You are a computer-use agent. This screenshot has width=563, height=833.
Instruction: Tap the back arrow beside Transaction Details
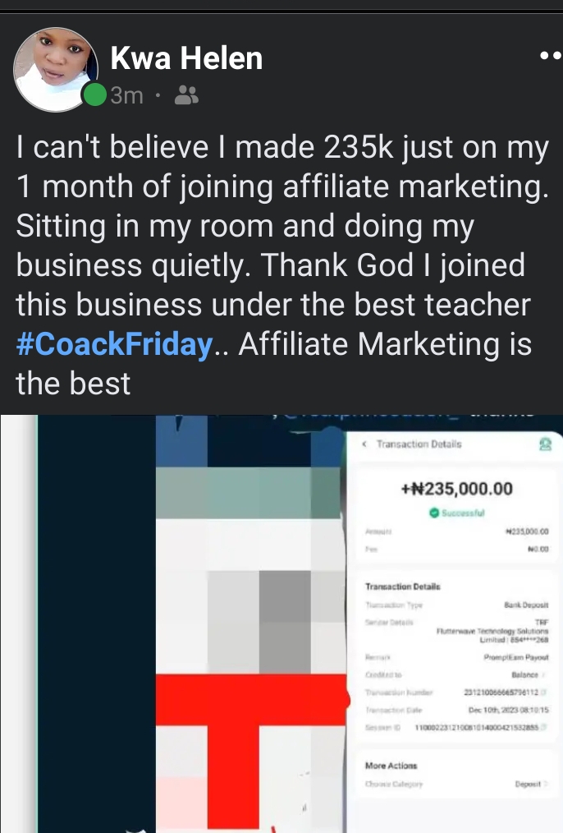coord(364,444)
